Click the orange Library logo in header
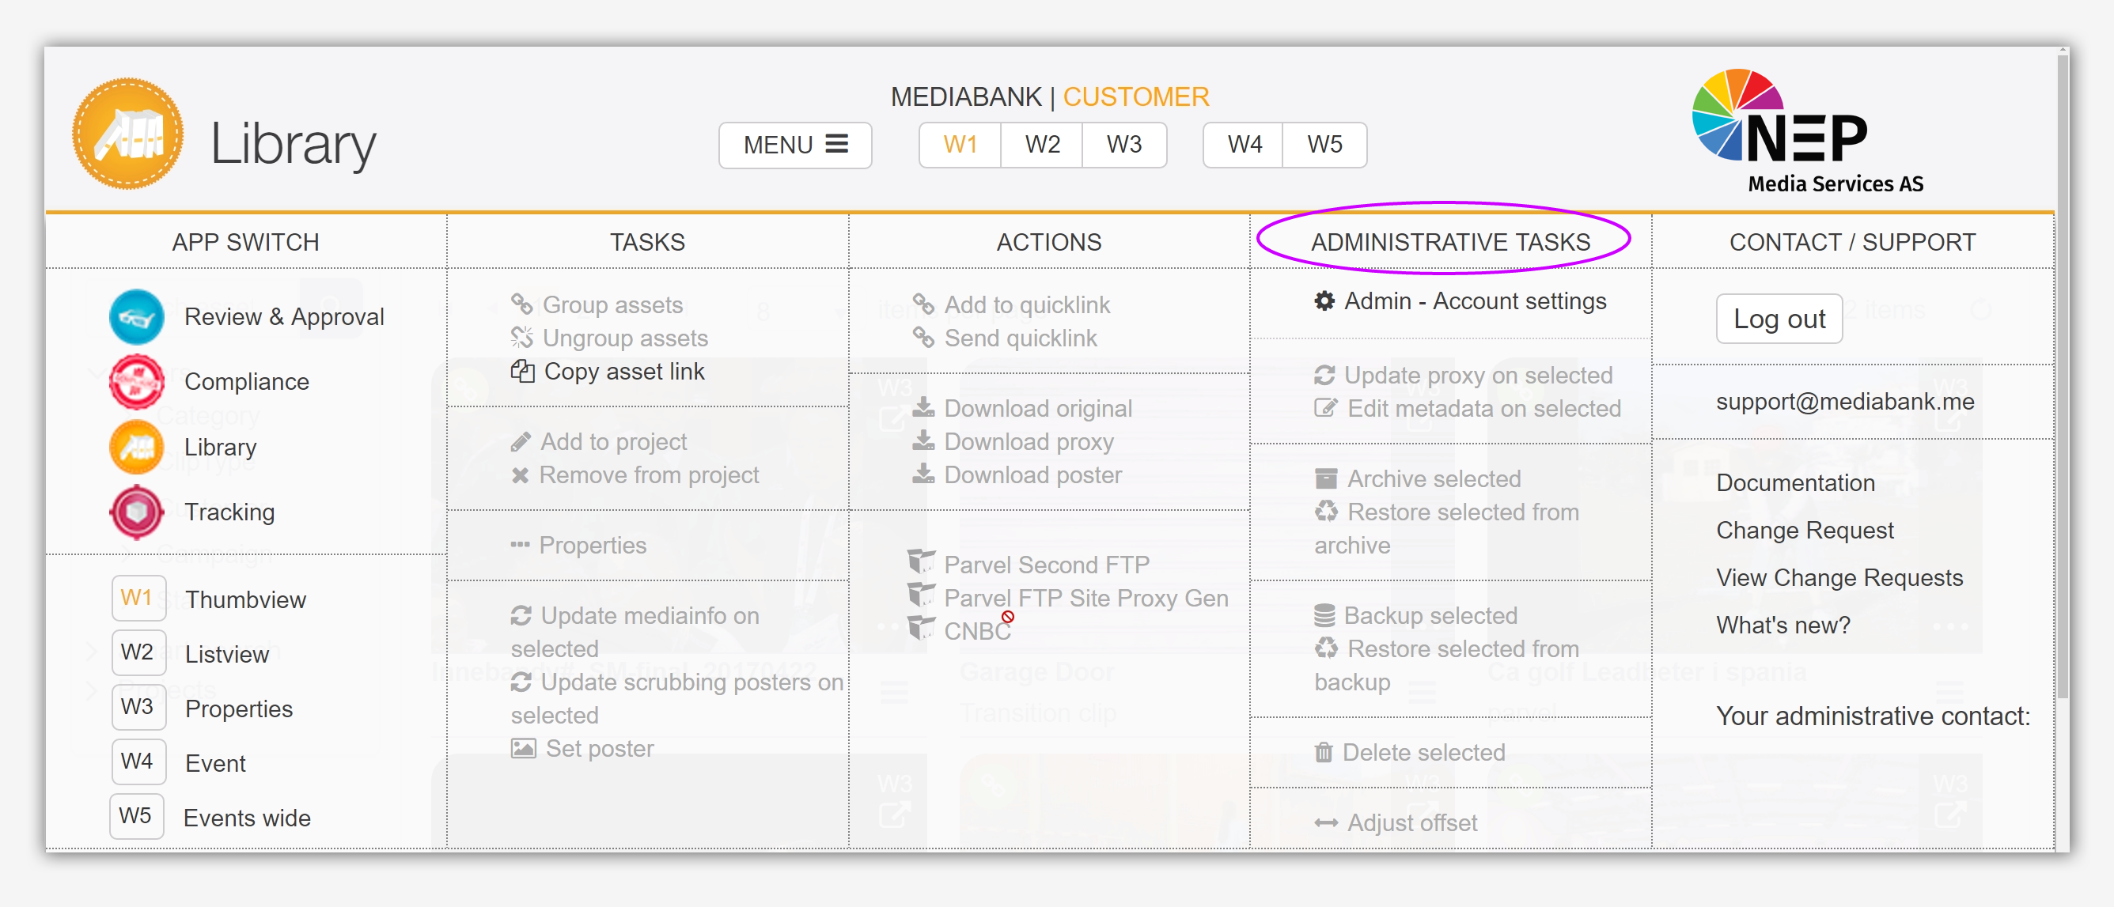 (x=128, y=134)
